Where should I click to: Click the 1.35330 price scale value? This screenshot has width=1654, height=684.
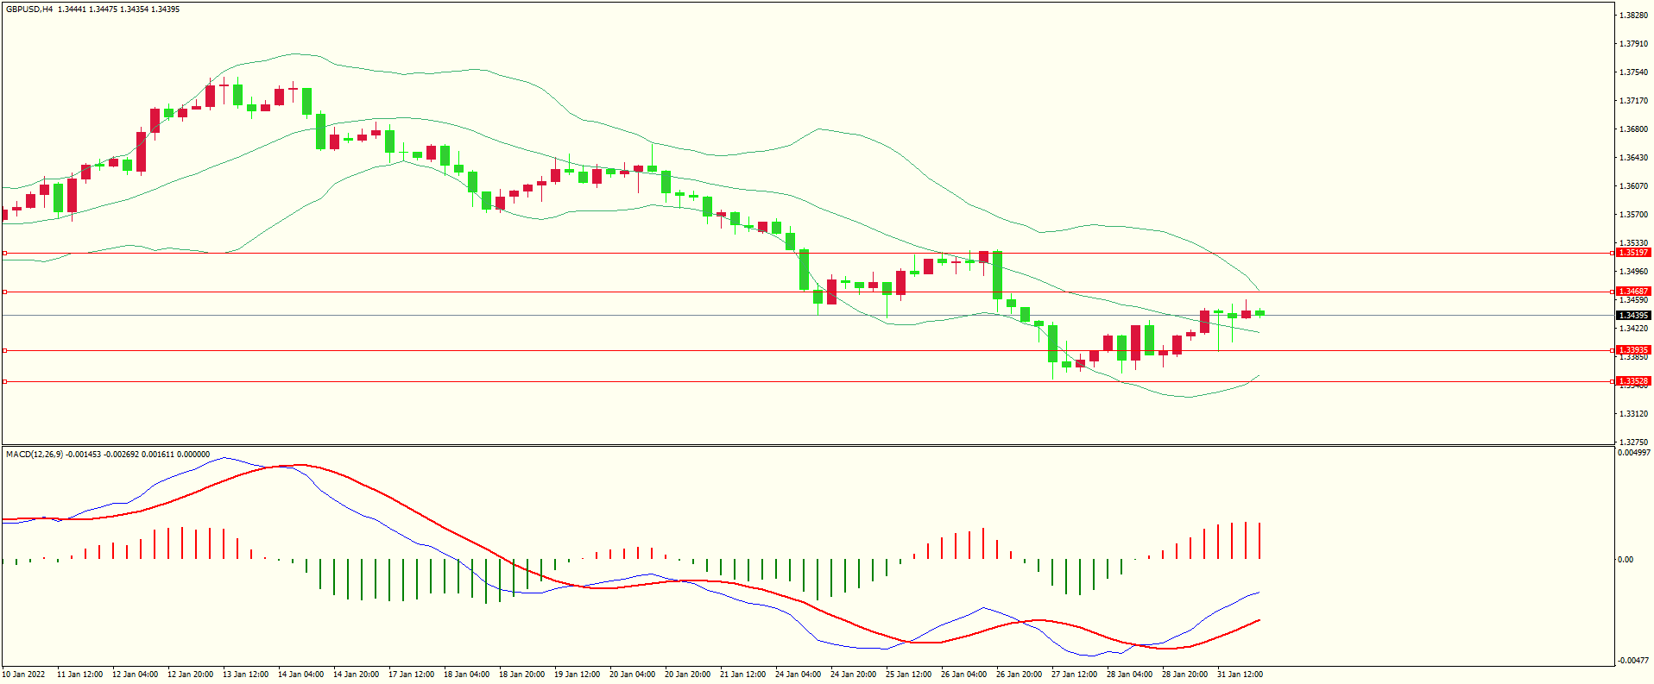(1633, 243)
